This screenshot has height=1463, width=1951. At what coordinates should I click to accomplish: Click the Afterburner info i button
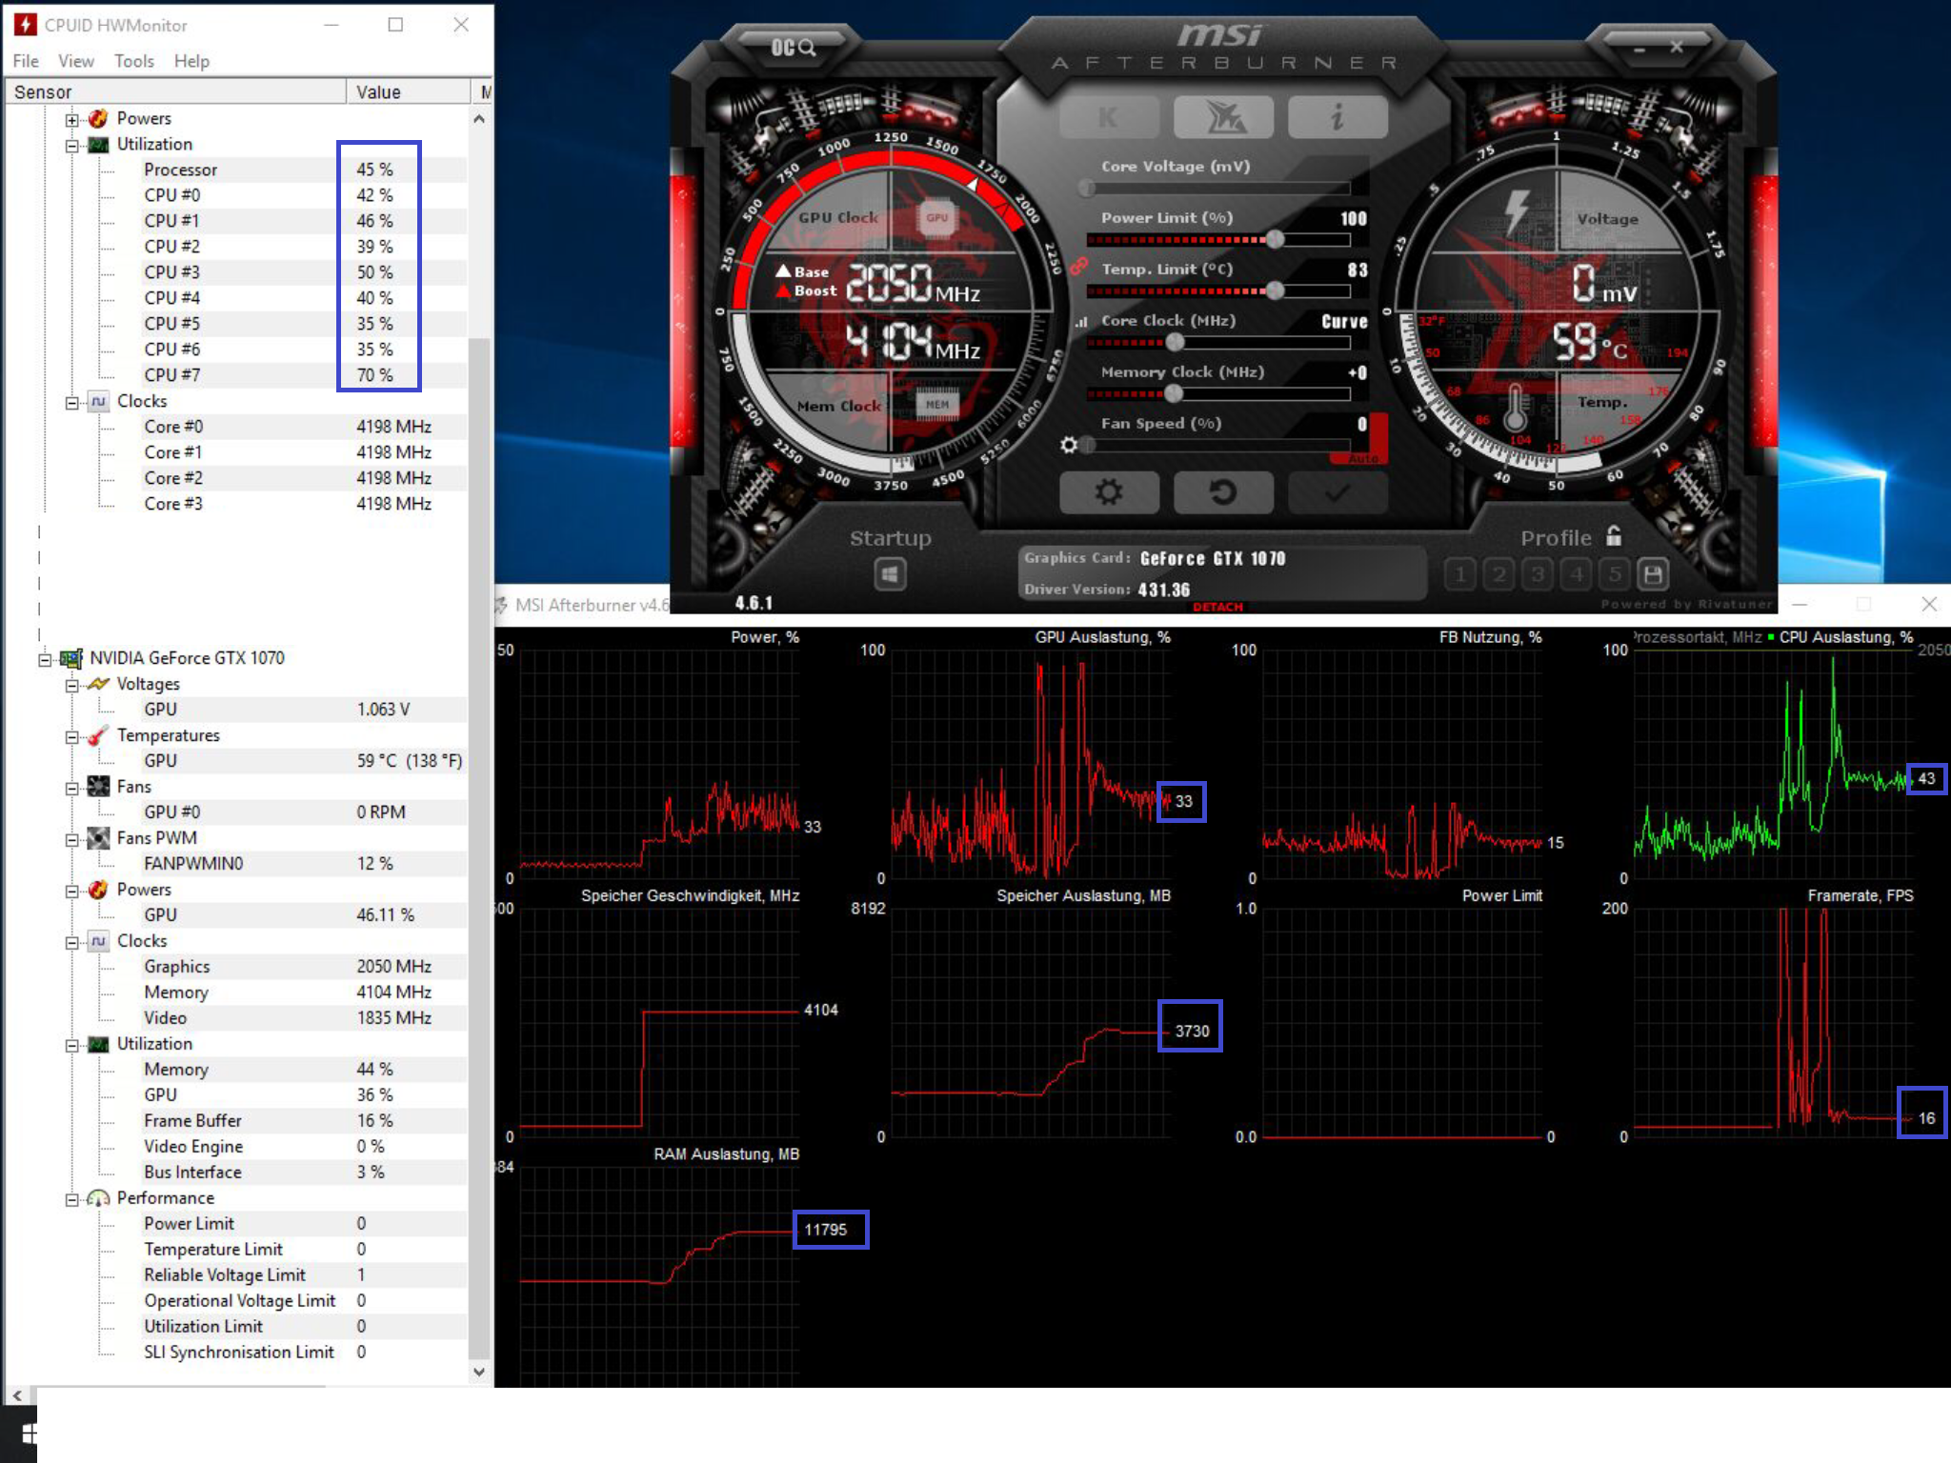coord(1338,118)
